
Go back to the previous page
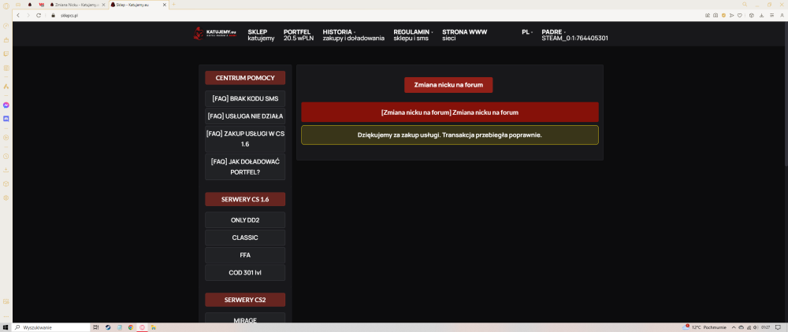point(18,16)
